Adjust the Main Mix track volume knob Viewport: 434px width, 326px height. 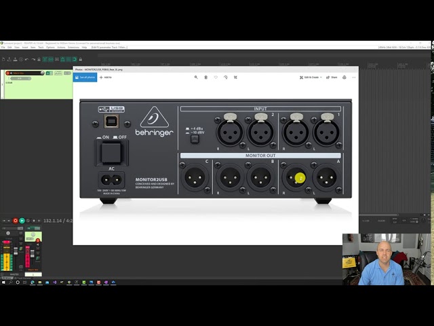[x=42, y=73]
